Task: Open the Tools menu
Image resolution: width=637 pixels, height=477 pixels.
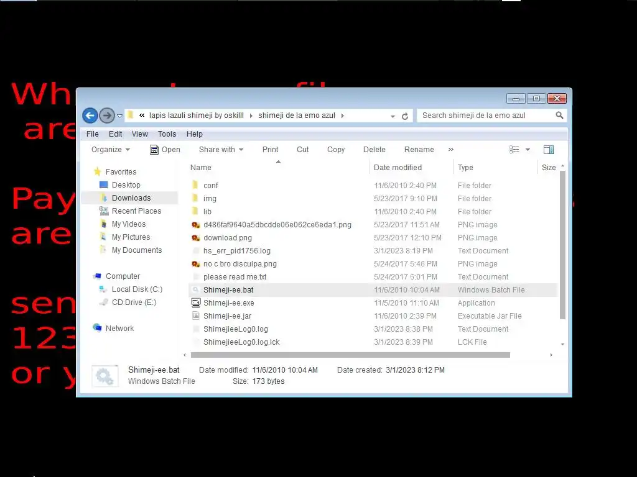Action: tap(167, 134)
